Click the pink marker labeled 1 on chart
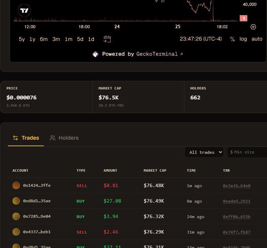267x248 pixels. point(243,18)
